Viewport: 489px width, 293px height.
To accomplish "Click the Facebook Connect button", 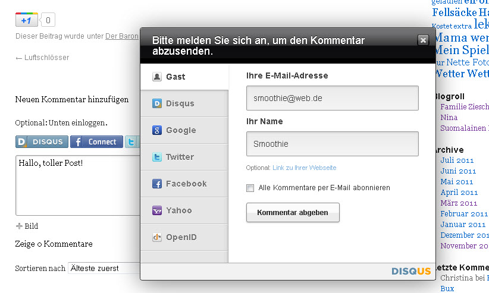I will pyautogui.click(x=96, y=142).
